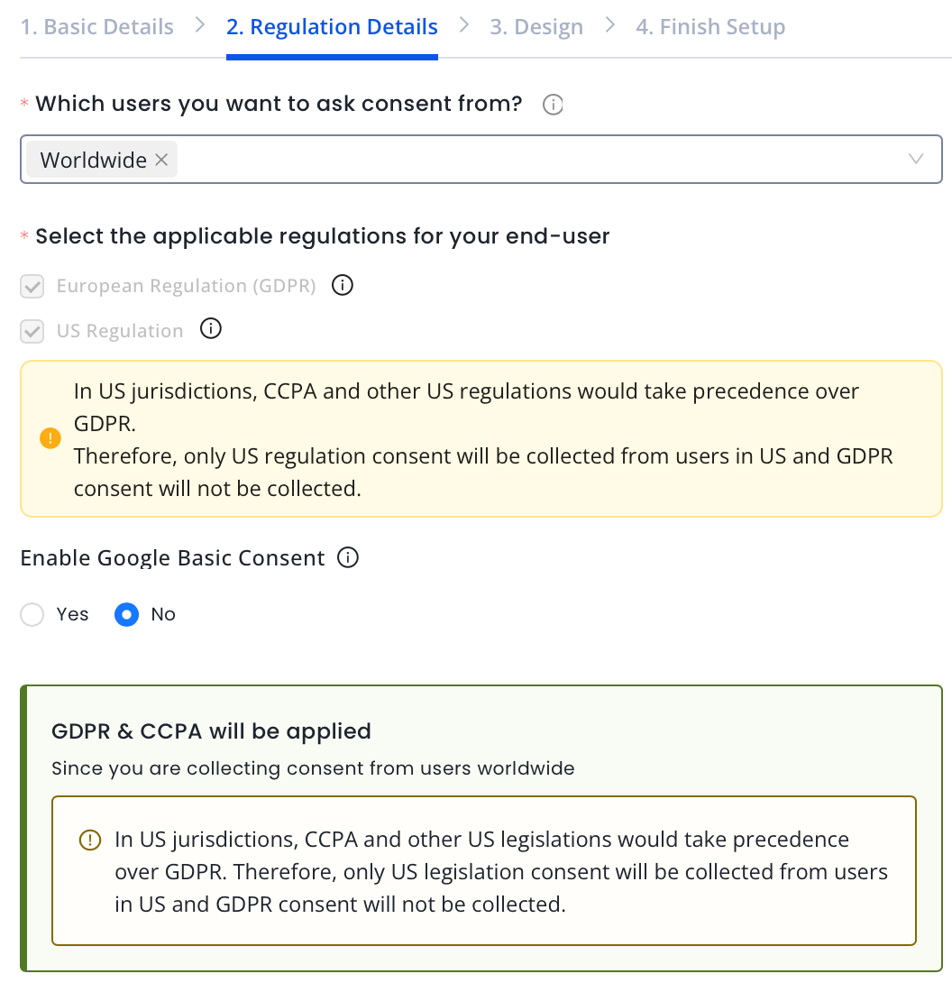Expand the consent users dropdown arrow
The height and width of the screenshot is (983, 952).
[916, 160]
